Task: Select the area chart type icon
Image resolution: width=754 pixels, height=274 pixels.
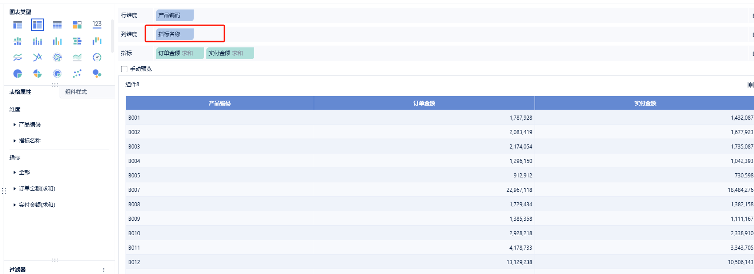Action: click(77, 57)
